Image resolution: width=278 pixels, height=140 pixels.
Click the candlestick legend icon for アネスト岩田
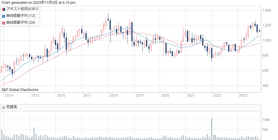[4, 9]
